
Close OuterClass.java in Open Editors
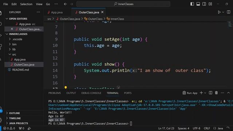pyautogui.click(x=12, y=29)
